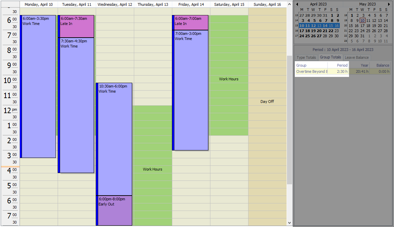Select Wednesday 6:00pm-8:00pm Early Out entry
This screenshot has width=394, height=227.
(x=115, y=210)
